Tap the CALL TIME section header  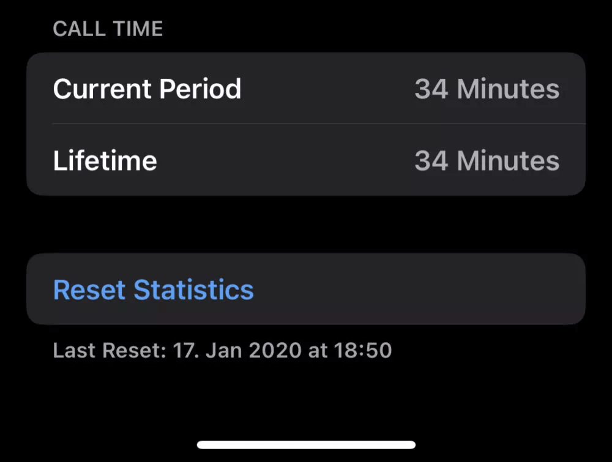pos(108,28)
